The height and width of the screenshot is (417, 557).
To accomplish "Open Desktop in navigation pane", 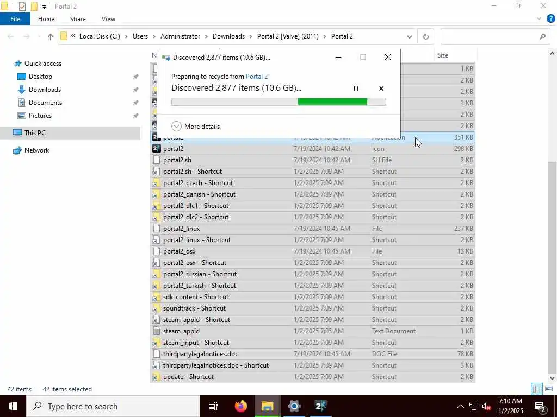I will point(40,77).
